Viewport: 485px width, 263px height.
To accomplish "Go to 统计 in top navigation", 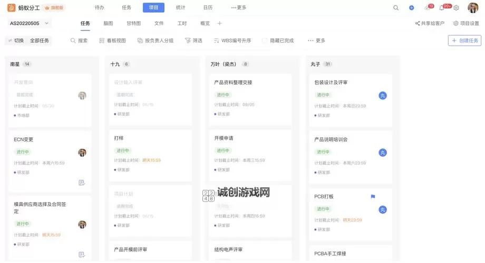I will pos(181,7).
